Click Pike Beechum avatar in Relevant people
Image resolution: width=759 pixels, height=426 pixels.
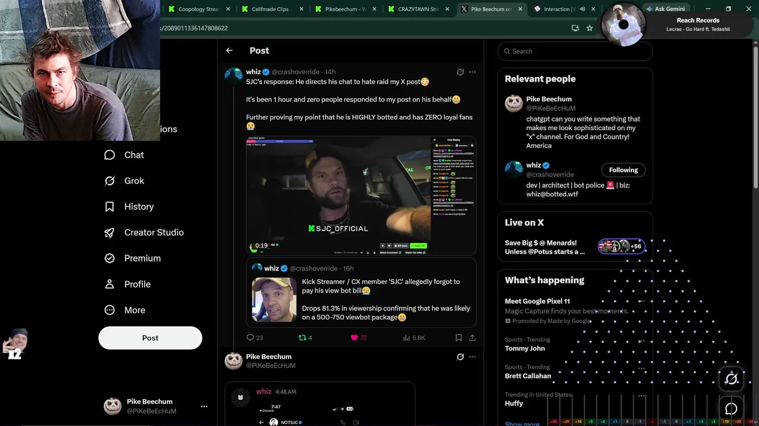[x=514, y=103]
